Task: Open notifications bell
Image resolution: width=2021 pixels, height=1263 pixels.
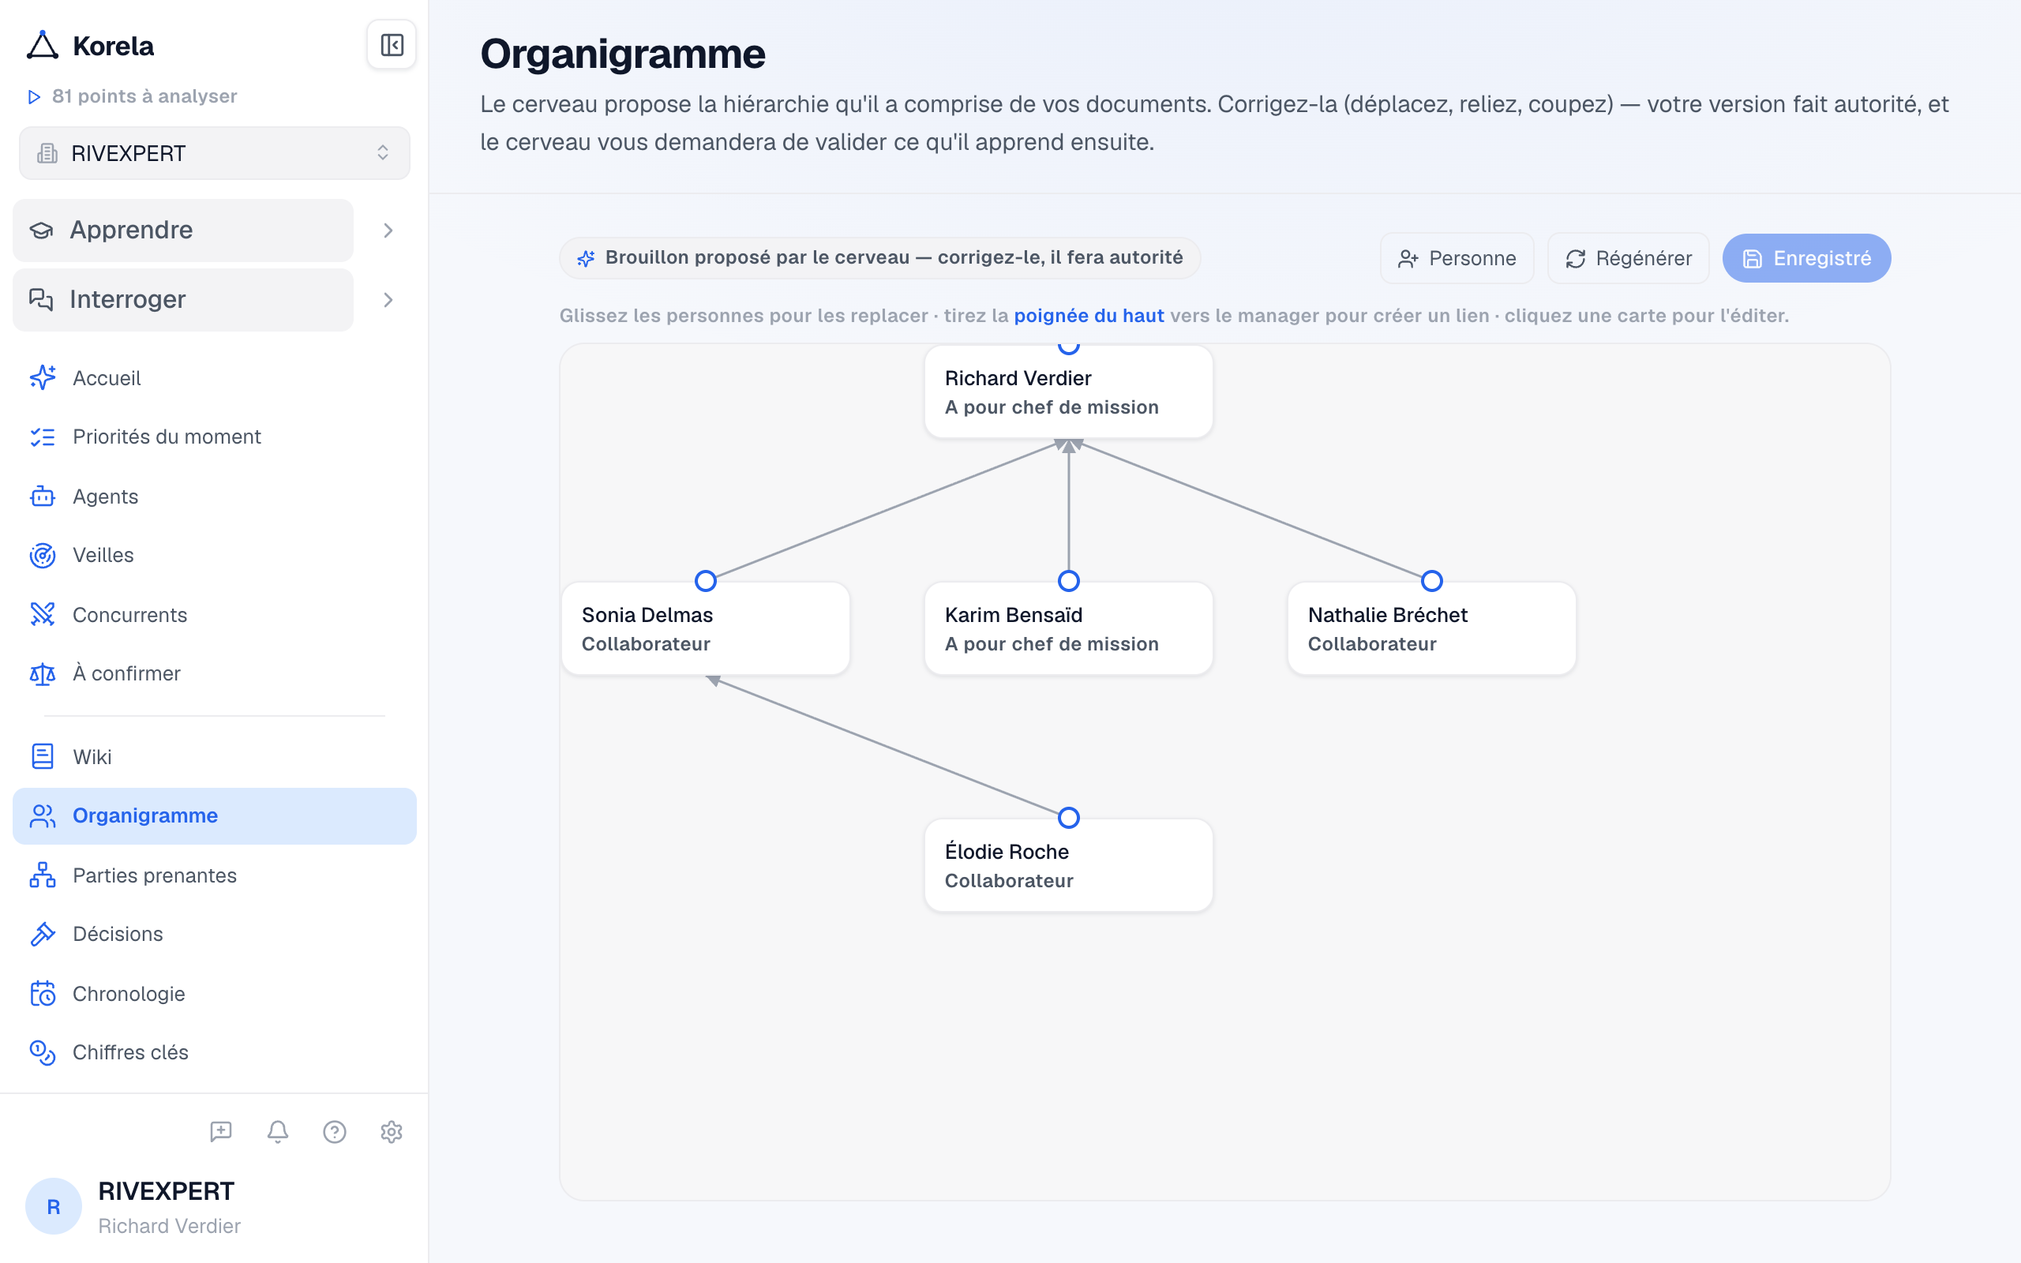Action: pos(278,1132)
